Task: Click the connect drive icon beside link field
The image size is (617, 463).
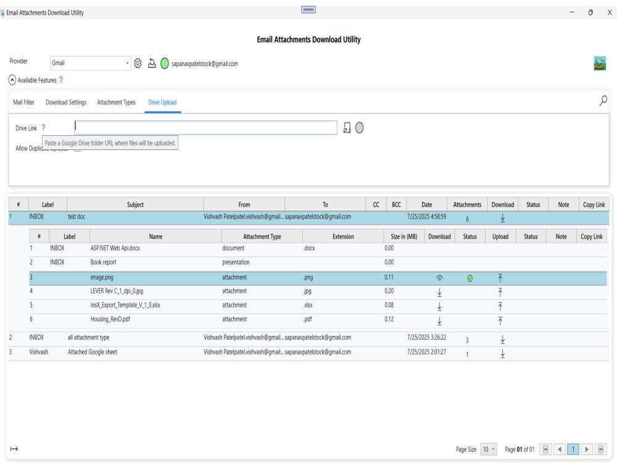Action: [347, 128]
